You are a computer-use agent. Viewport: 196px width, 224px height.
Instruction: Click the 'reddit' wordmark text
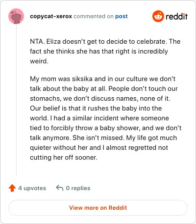click(176, 16)
